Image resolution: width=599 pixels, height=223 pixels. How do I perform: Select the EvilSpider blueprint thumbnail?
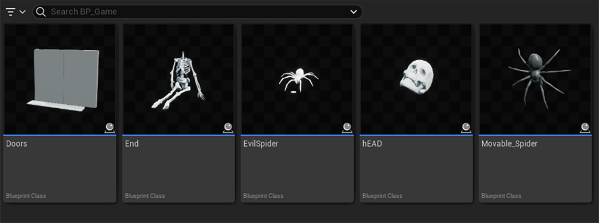(x=298, y=79)
